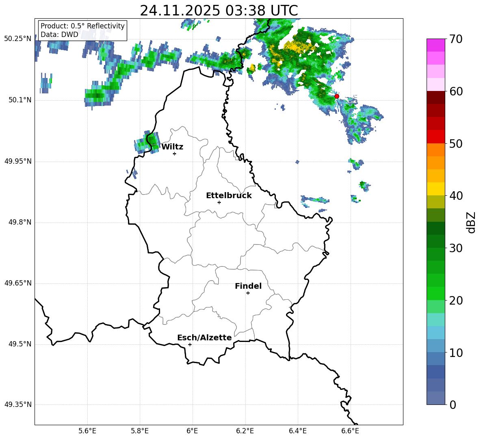Click the Ettelbruck city label
481x439 pixels.
229,196
